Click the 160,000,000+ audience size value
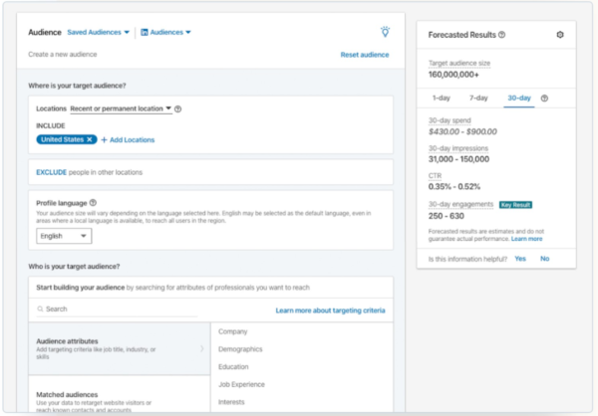The width and height of the screenshot is (598, 416). pyautogui.click(x=453, y=75)
